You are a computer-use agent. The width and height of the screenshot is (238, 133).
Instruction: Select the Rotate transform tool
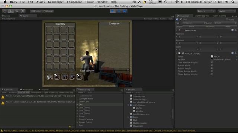click(x=17, y=11)
